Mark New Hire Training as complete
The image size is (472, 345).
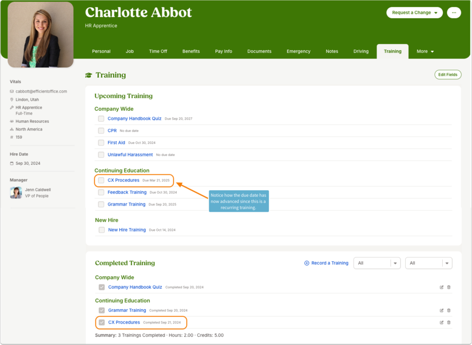coord(102,230)
